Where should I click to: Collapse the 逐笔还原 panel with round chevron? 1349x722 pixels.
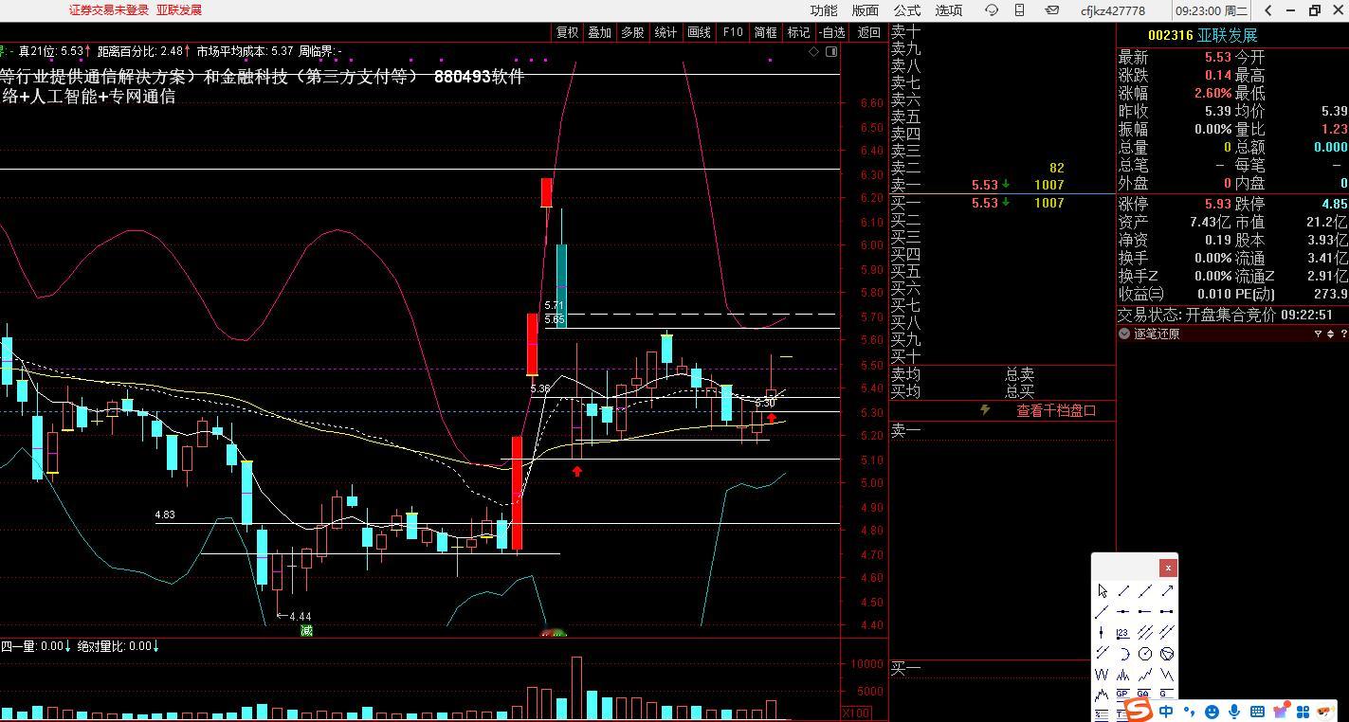[x=1124, y=334]
